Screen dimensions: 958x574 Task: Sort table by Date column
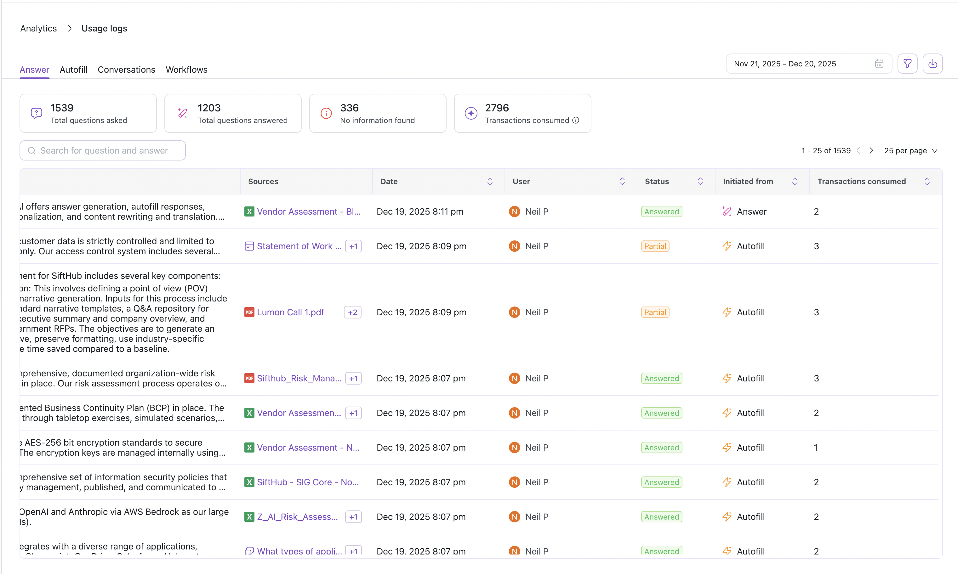(490, 181)
